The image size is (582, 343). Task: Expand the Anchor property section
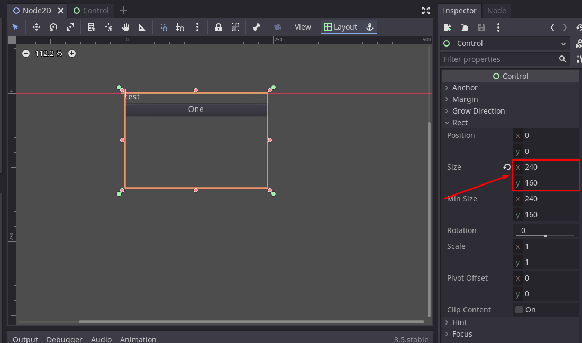tap(447, 88)
